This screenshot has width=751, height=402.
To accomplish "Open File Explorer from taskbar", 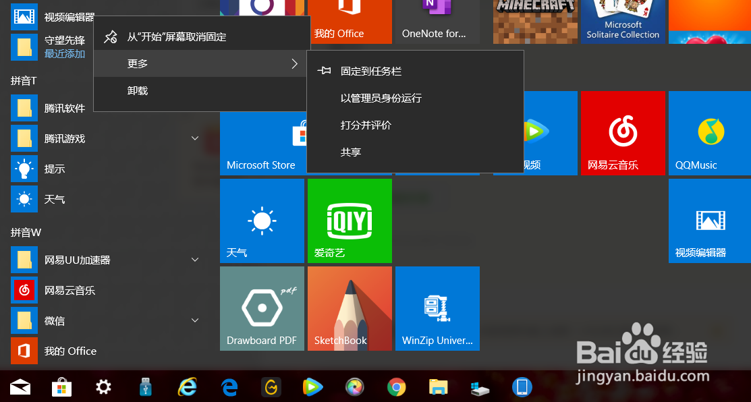I will 438,386.
